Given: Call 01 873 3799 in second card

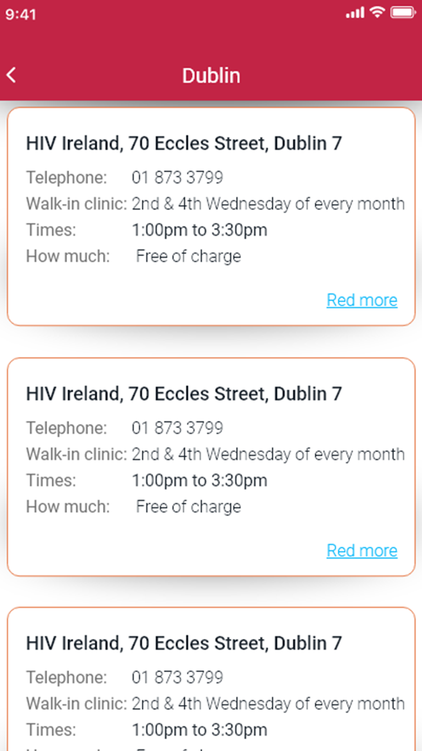Looking at the screenshot, I should pyautogui.click(x=177, y=428).
